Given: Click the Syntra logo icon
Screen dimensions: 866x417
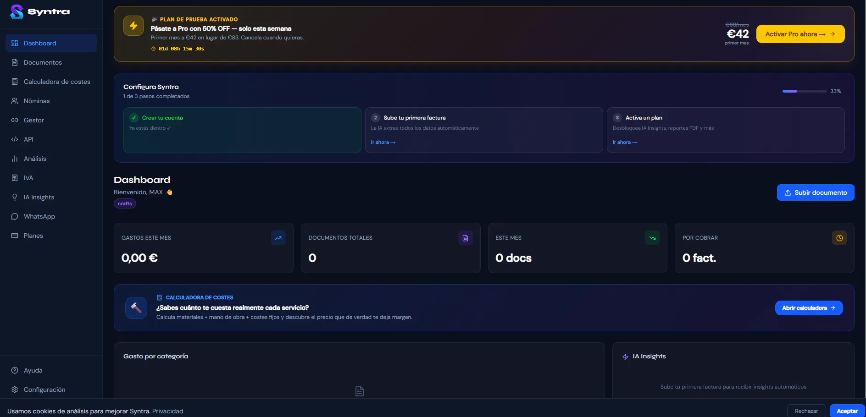Looking at the screenshot, I should 17,11.
